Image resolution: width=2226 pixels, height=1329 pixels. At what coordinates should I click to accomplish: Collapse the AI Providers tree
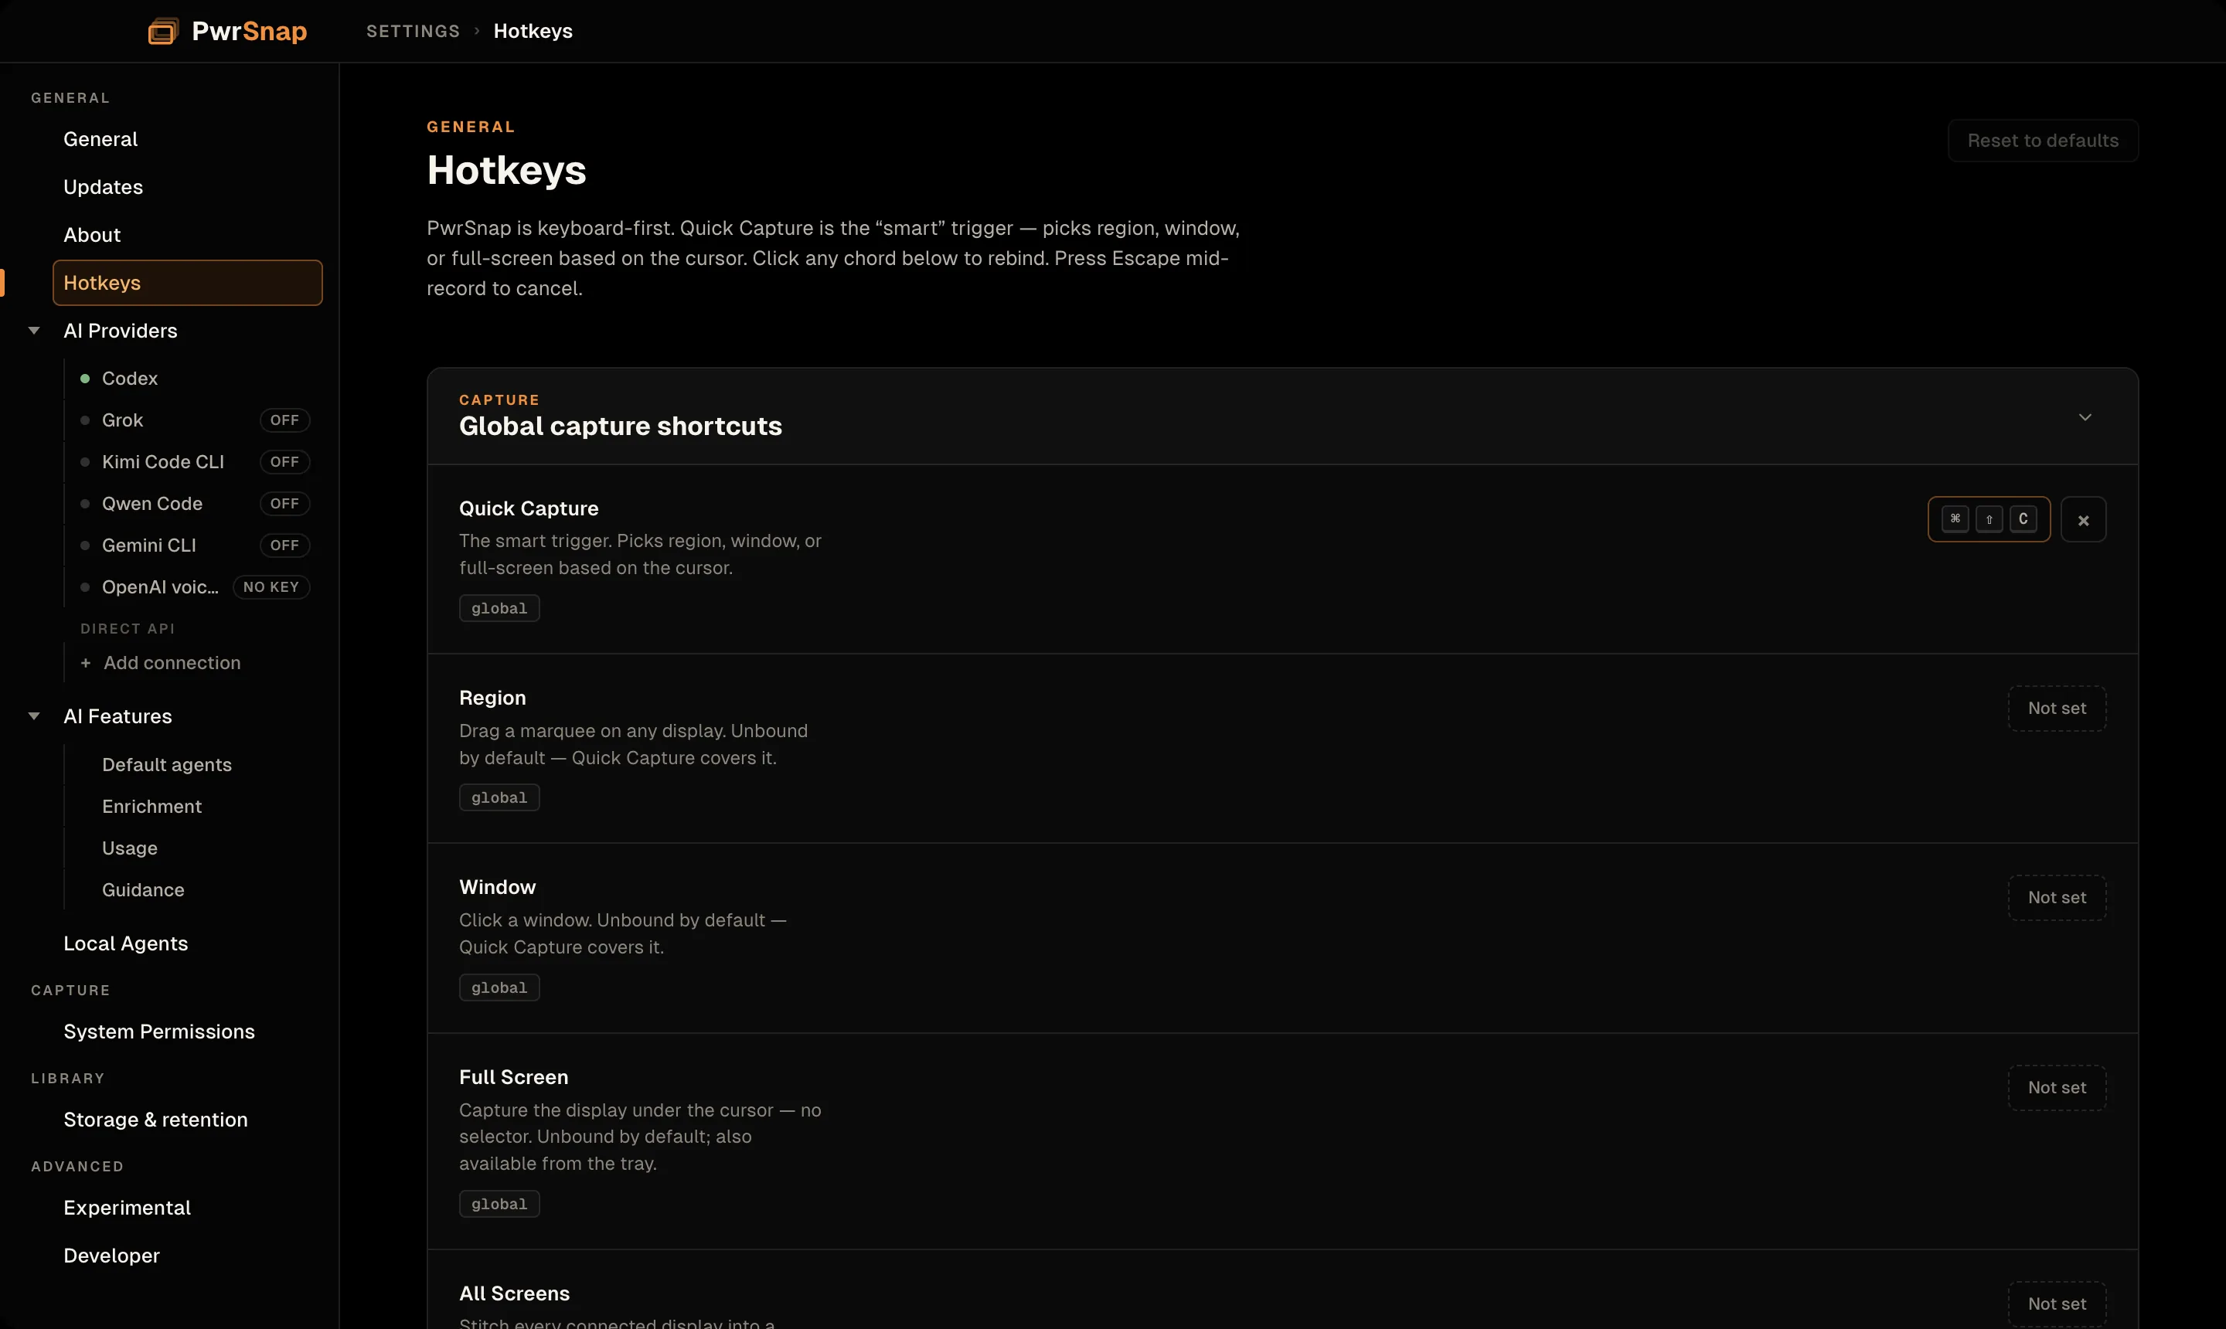(34, 331)
